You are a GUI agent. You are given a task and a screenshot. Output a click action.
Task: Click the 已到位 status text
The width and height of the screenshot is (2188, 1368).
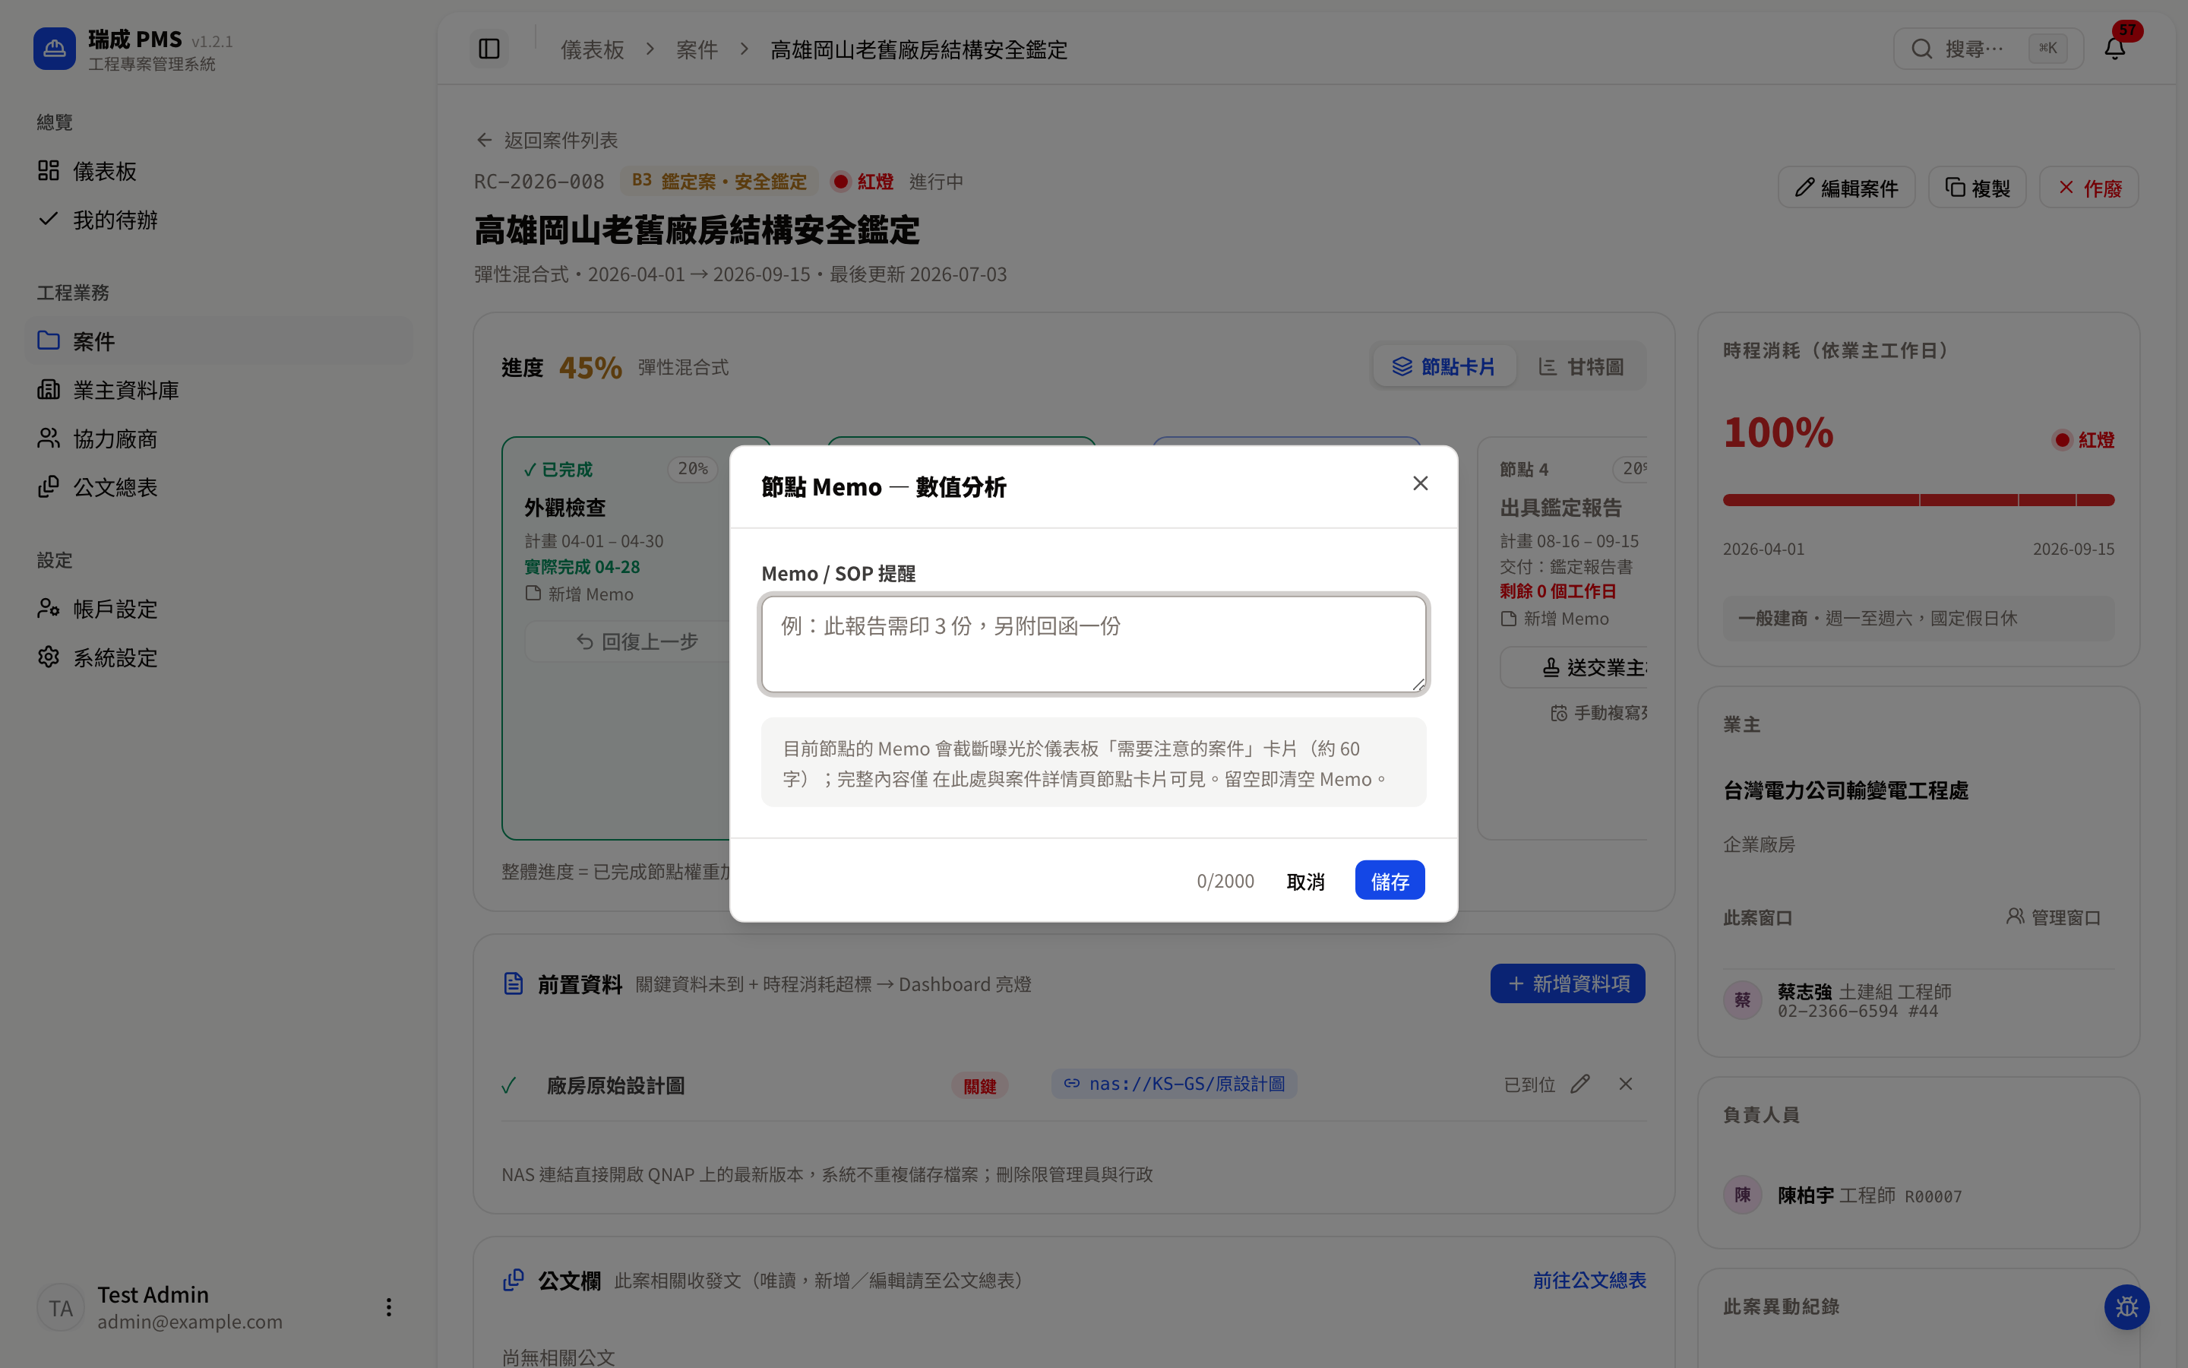[x=1529, y=1085]
